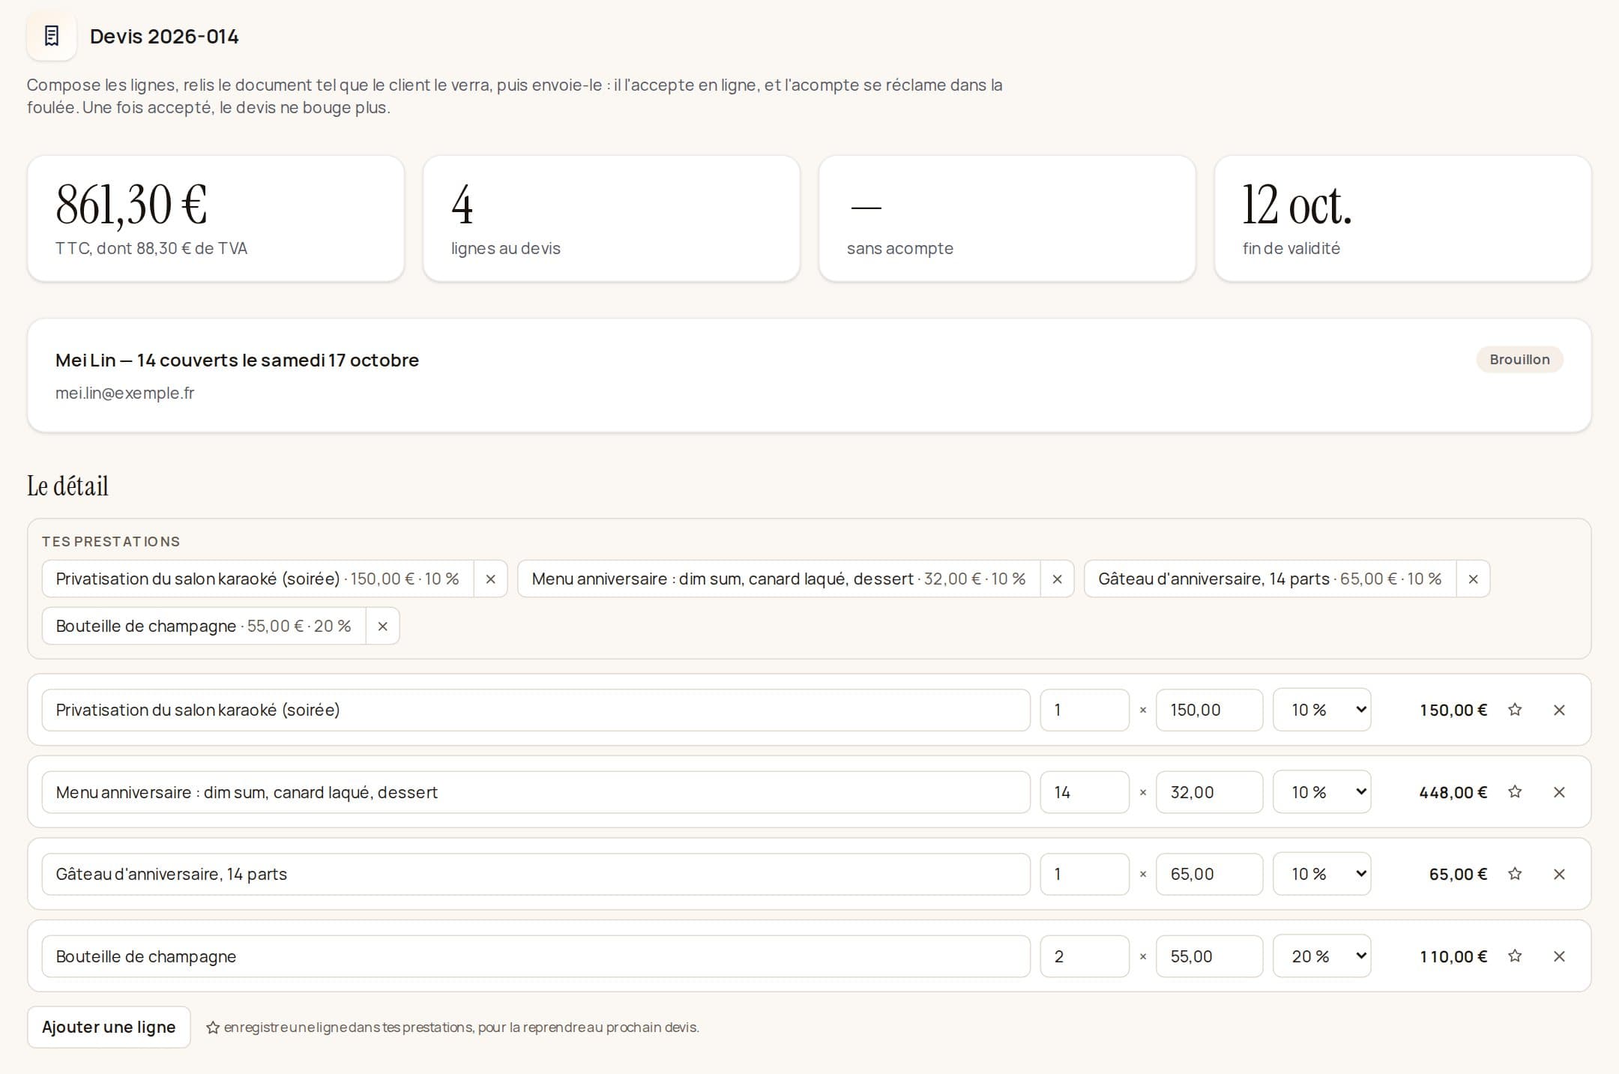The width and height of the screenshot is (1619, 1074).
Task: Add Bouteille de champagne preset chip
Action: tap(204, 626)
